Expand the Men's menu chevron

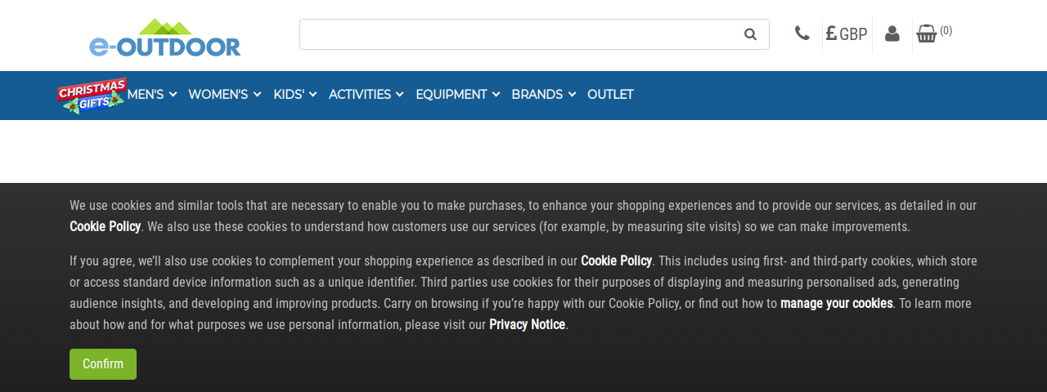coord(173,95)
